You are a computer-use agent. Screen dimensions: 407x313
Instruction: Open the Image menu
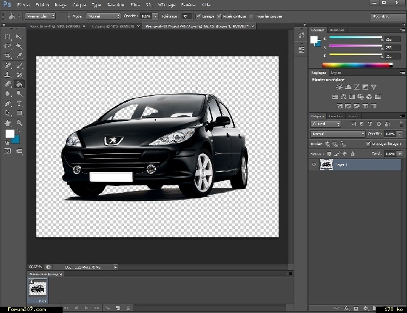coord(61,5)
